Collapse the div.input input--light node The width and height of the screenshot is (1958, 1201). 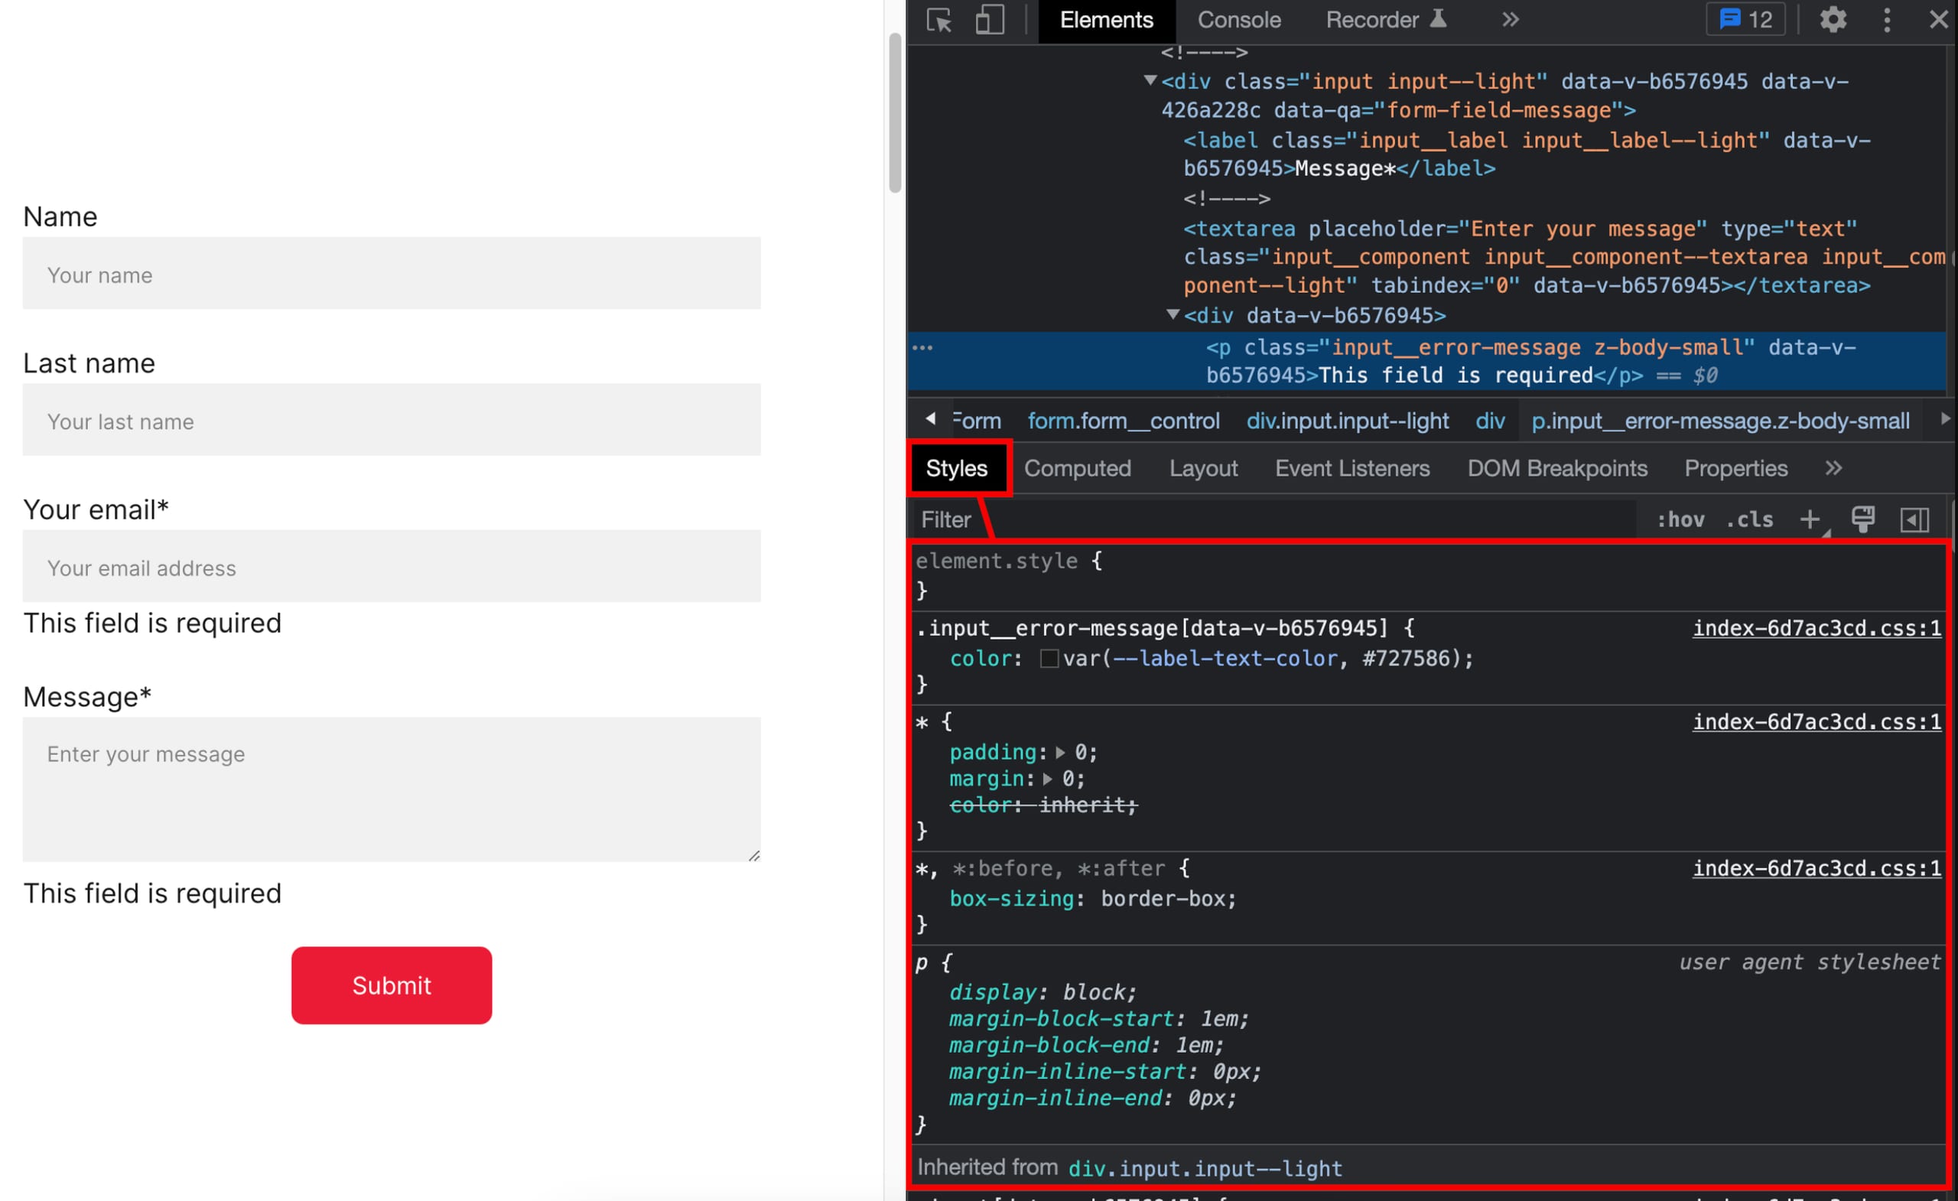point(1149,80)
